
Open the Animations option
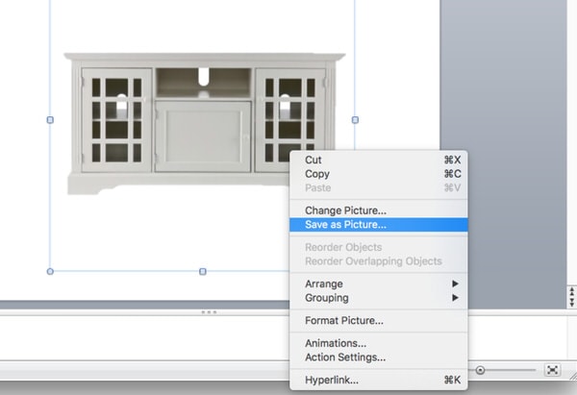[x=336, y=343]
